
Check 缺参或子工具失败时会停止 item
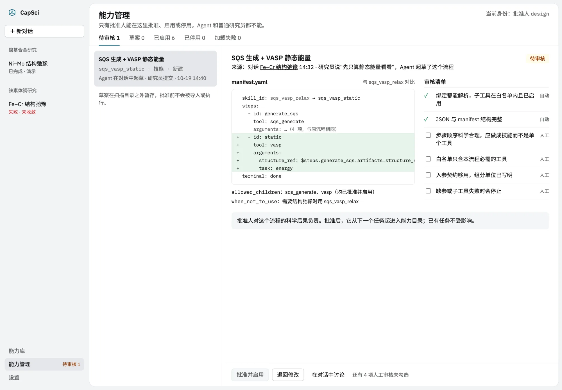click(428, 191)
